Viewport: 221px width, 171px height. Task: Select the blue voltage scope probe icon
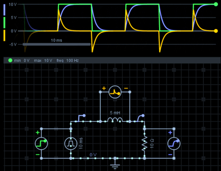tap(174, 143)
